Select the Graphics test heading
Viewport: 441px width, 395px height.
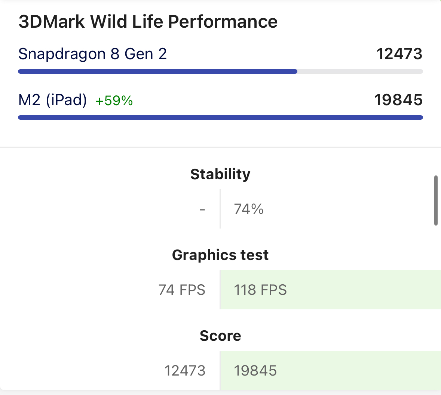(x=220, y=255)
